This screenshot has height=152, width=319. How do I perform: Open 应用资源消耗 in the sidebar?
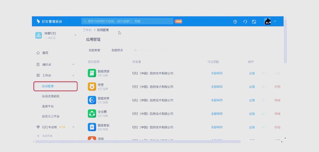pyautogui.click(x=51, y=96)
